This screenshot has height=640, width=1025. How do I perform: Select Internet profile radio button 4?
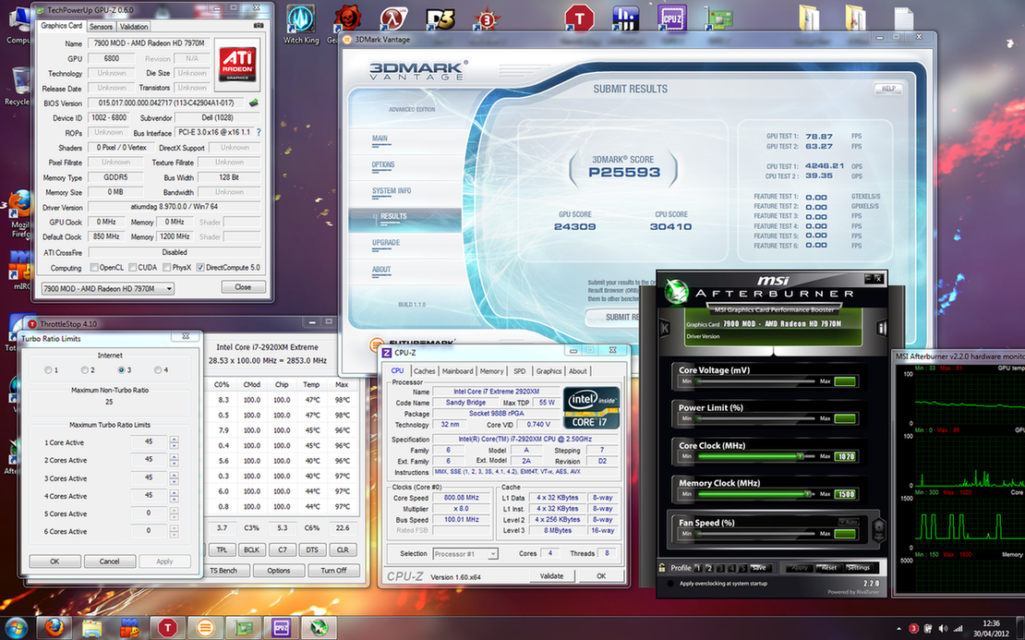158,370
